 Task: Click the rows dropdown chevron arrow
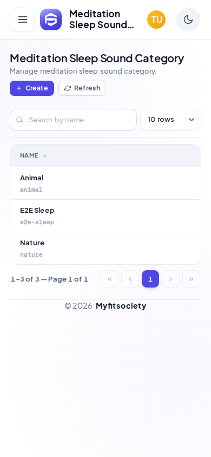click(x=191, y=120)
